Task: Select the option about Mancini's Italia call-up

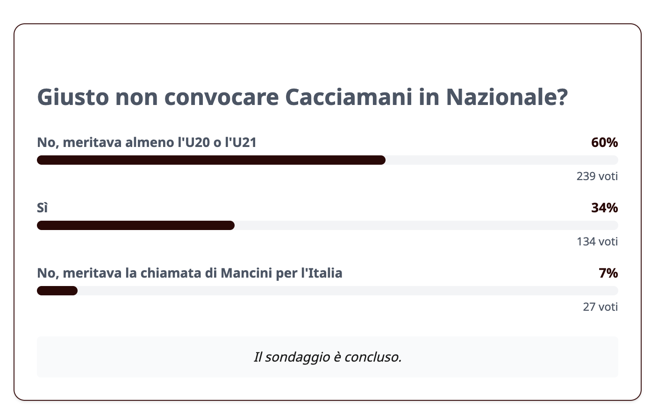Action: pos(190,273)
